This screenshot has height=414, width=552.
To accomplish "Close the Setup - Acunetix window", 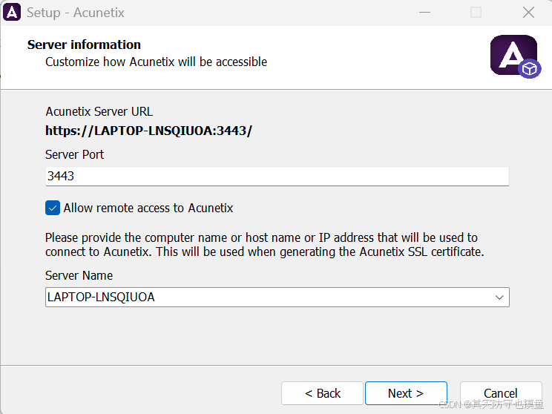I will tap(528, 13).
